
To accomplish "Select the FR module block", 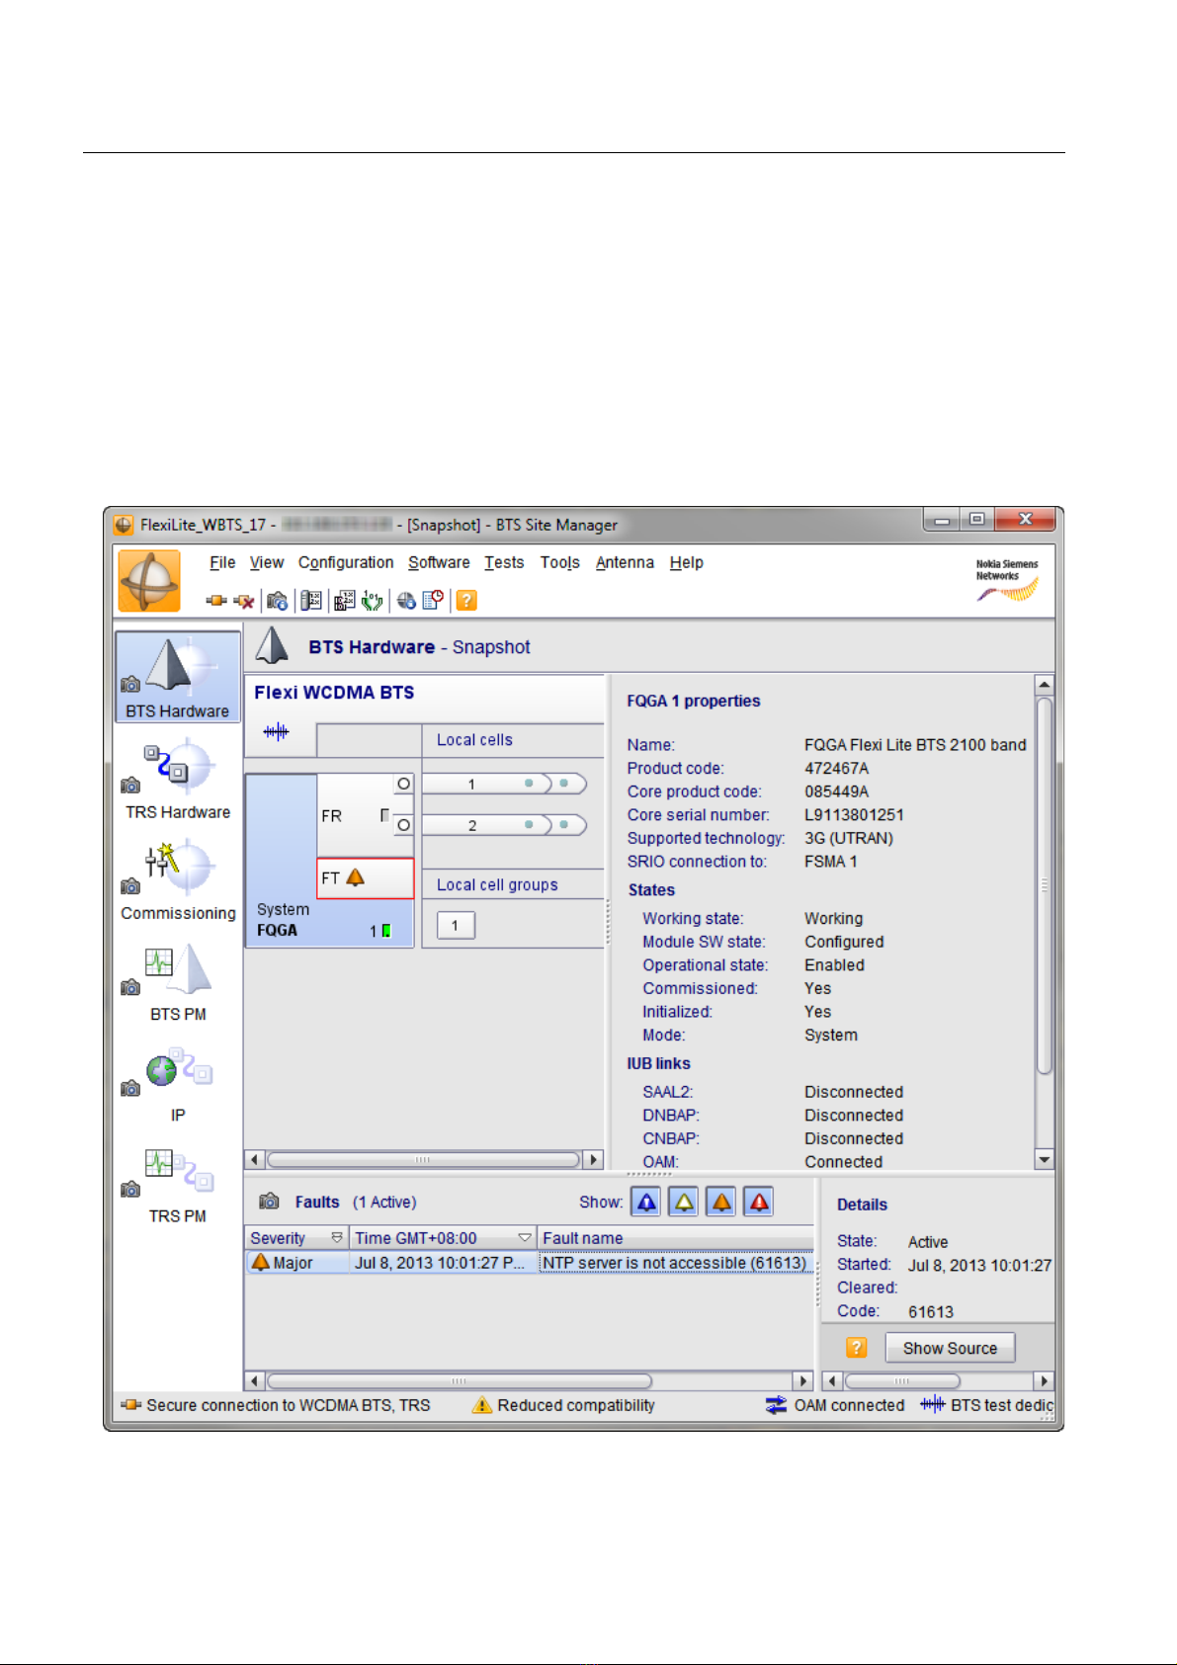I will click(x=365, y=815).
